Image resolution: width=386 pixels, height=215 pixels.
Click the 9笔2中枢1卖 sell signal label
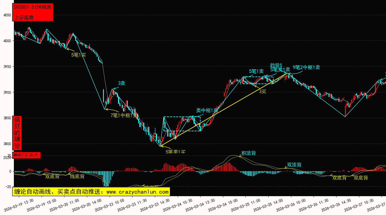(306, 67)
